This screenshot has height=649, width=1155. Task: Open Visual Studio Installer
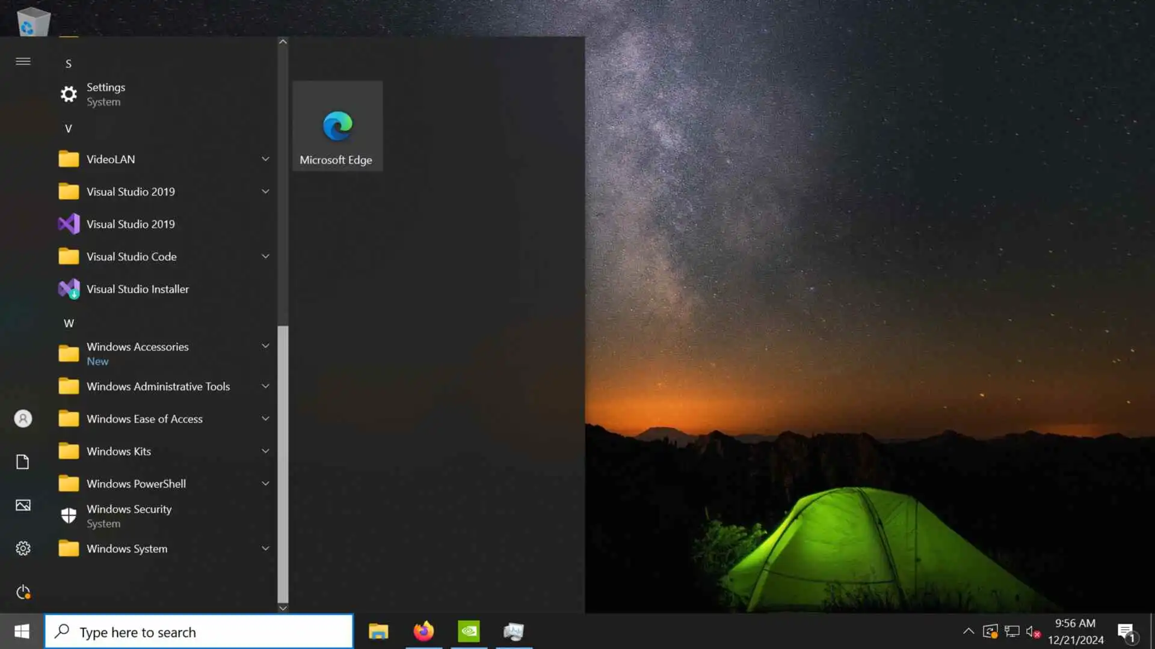pyautogui.click(x=137, y=289)
